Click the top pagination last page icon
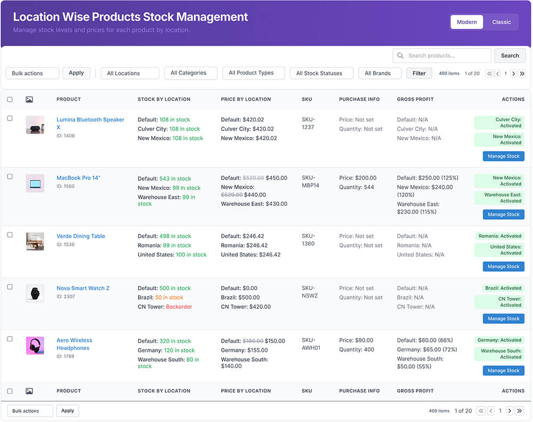Screen dimensions: 533x422 pos(521,74)
